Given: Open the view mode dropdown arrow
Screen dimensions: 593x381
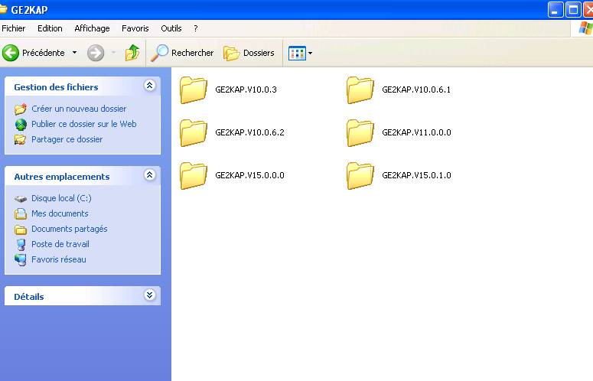Looking at the screenshot, I should [x=311, y=54].
